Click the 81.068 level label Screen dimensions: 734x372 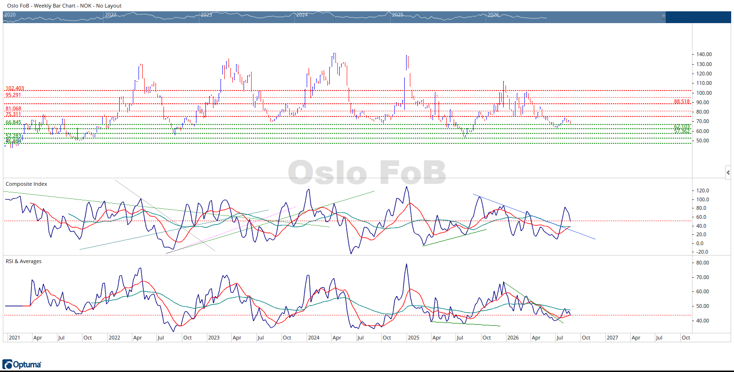click(x=13, y=109)
